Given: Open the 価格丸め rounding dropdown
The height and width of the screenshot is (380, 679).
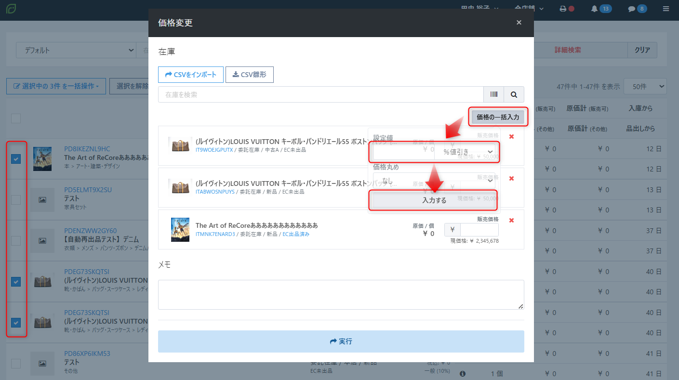Looking at the screenshot, I should point(434,181).
